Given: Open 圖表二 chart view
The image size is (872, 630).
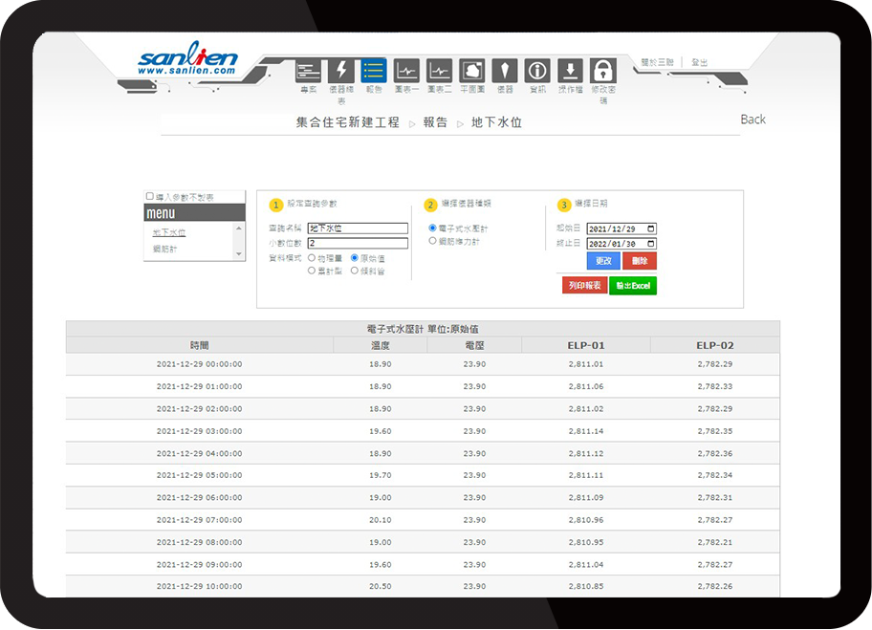Looking at the screenshot, I should [x=438, y=72].
